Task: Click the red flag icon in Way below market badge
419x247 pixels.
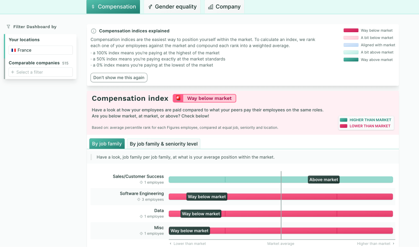Action: point(178,98)
